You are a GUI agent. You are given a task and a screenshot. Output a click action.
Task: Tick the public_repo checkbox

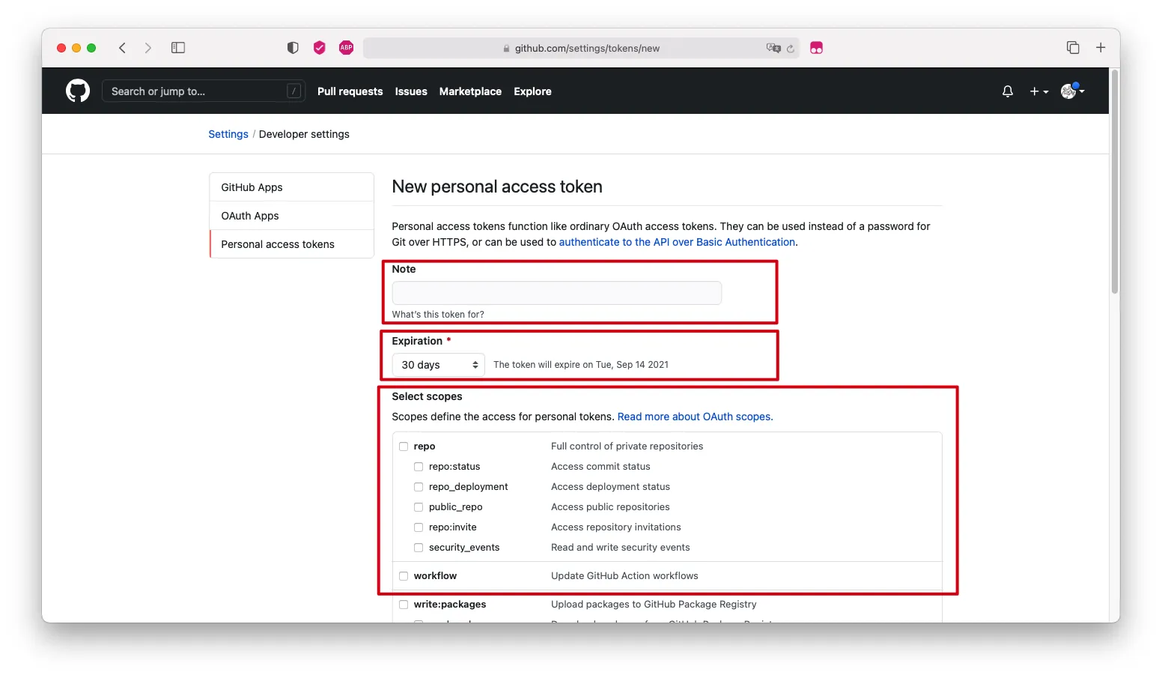click(419, 507)
